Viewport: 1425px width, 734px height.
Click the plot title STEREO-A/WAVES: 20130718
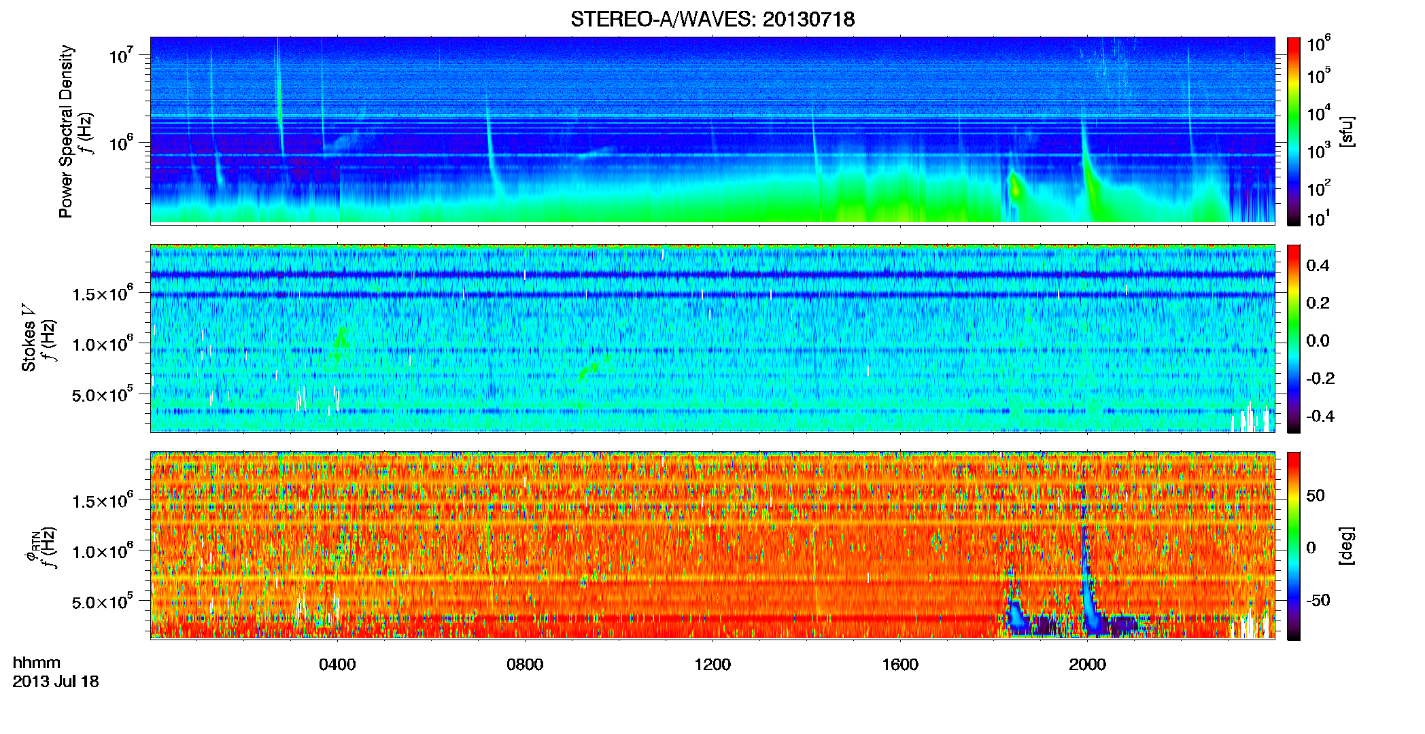712,19
